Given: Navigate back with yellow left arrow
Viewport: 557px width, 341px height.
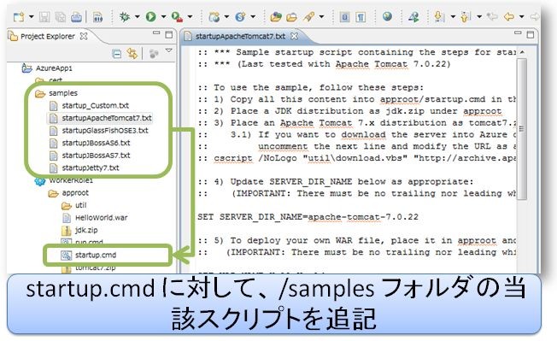Looking at the screenshot, I should pyautogui.click(x=509, y=16).
